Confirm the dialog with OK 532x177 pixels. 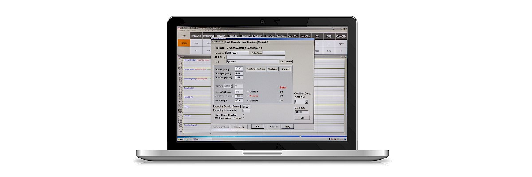click(258, 127)
